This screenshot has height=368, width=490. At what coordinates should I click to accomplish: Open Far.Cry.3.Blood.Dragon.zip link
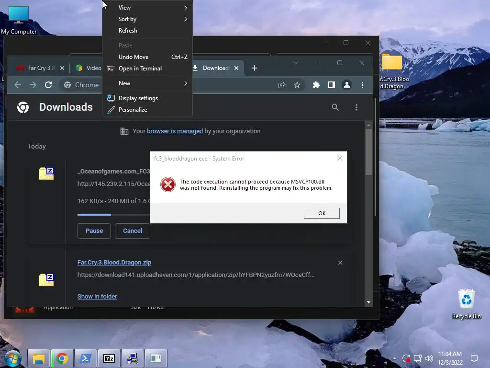114,263
